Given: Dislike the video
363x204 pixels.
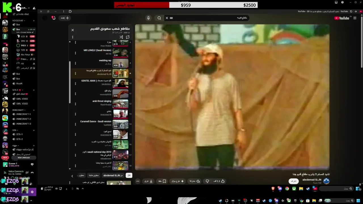Looking at the screenshot, I should coord(207,181).
